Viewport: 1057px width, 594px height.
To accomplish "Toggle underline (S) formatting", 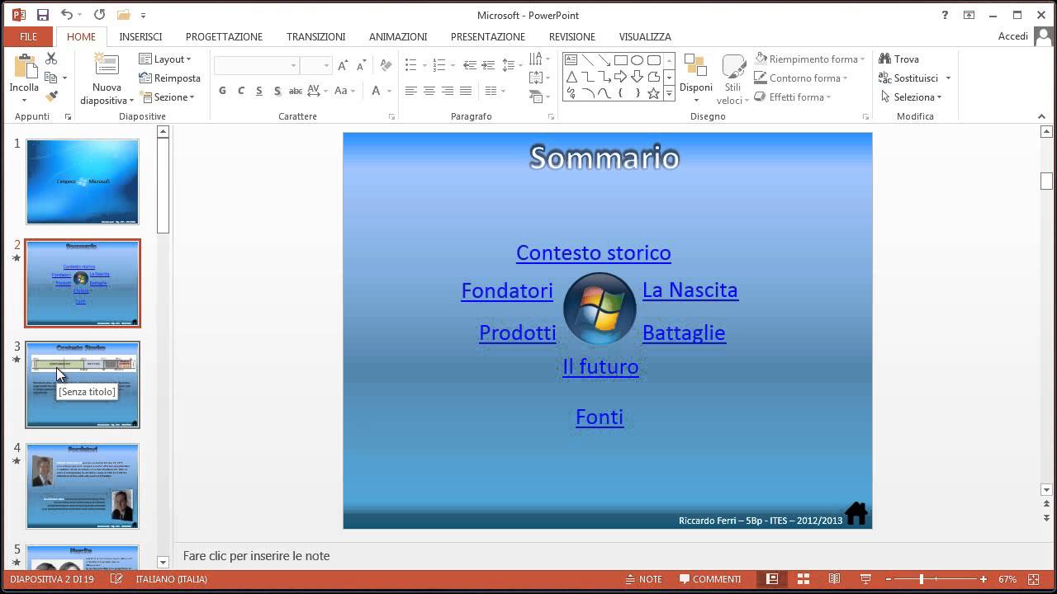I will pyautogui.click(x=259, y=91).
